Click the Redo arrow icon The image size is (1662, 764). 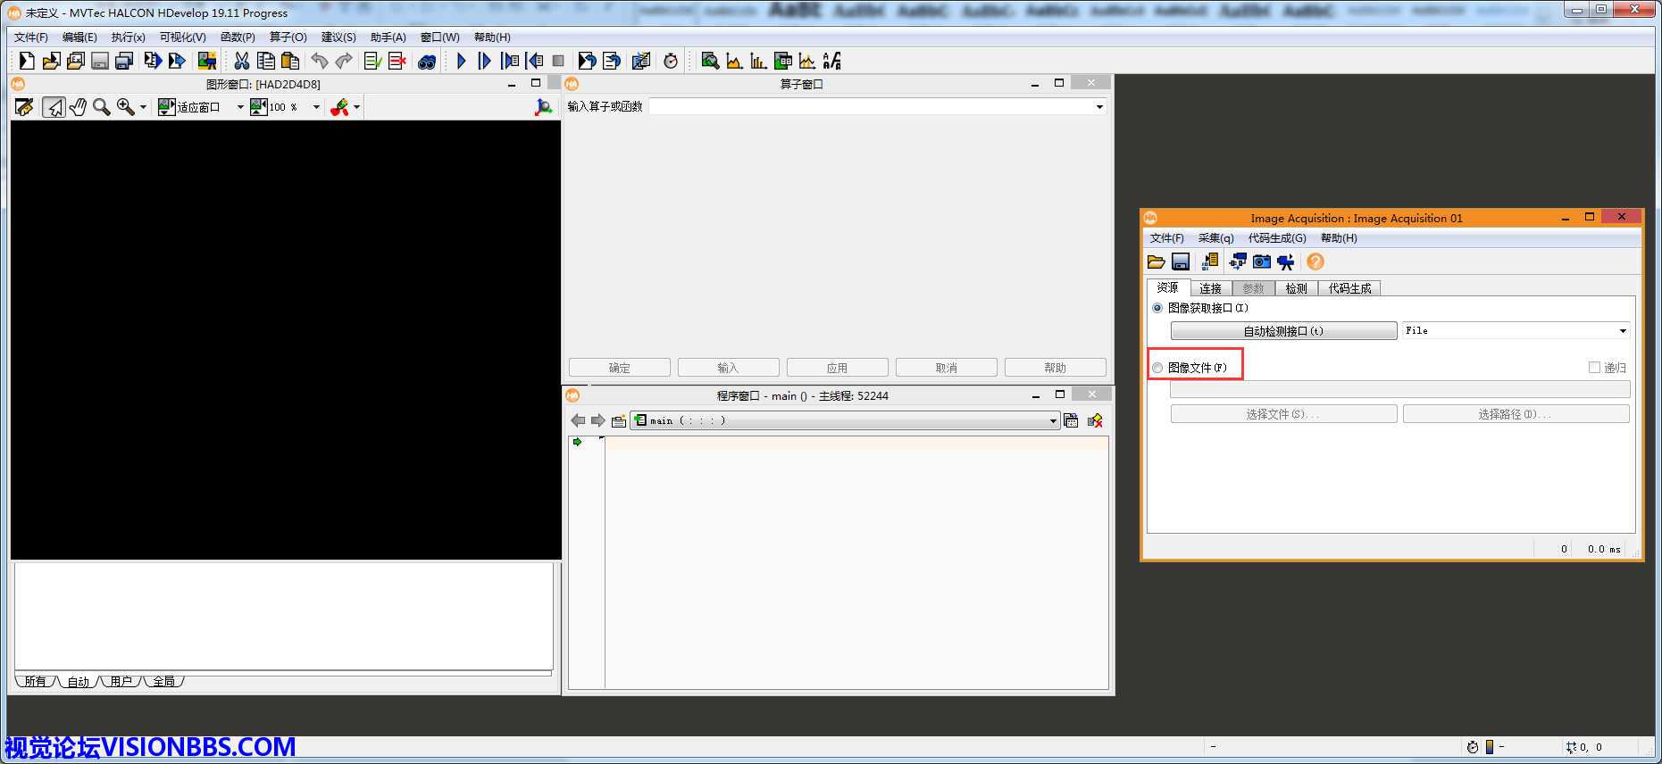click(x=343, y=61)
